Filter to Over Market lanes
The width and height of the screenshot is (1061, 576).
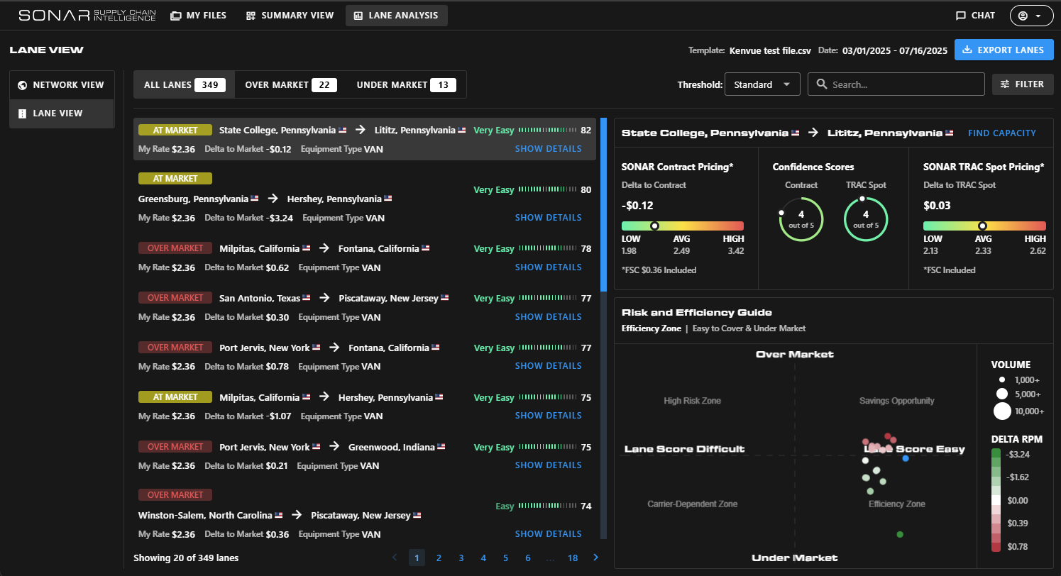tap(291, 84)
